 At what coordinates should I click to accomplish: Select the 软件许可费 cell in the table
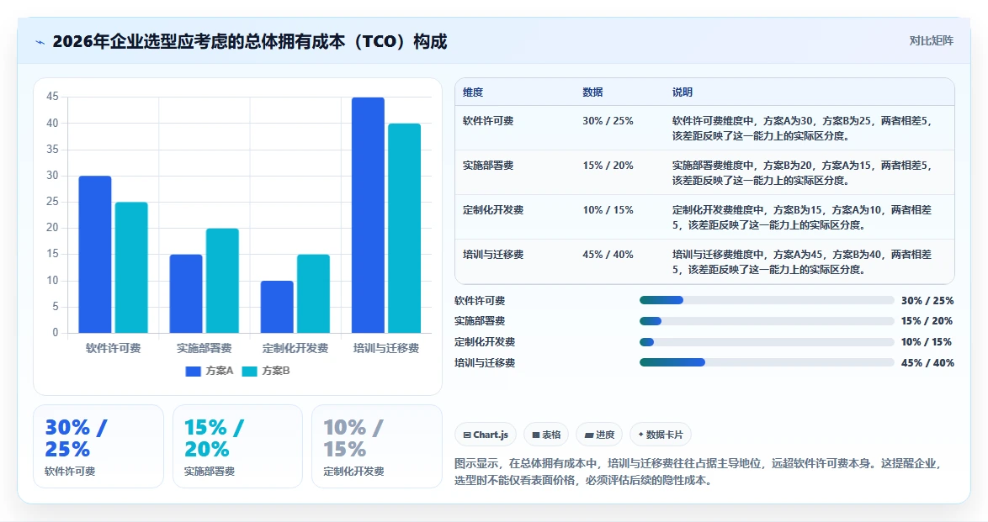click(x=488, y=121)
